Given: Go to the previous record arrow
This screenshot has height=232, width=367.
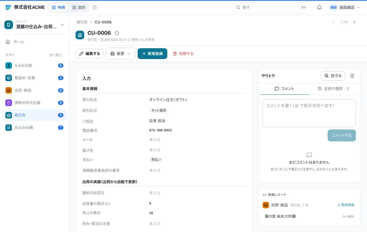Looking at the screenshot, I should pos(333,22).
